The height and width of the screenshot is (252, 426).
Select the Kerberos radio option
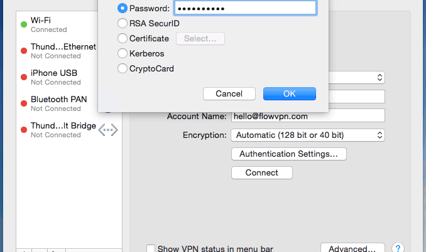tap(123, 54)
